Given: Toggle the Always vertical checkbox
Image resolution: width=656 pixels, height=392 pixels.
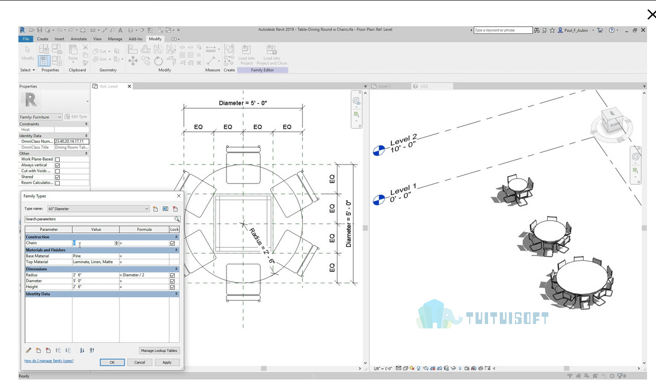Looking at the screenshot, I should (58, 165).
